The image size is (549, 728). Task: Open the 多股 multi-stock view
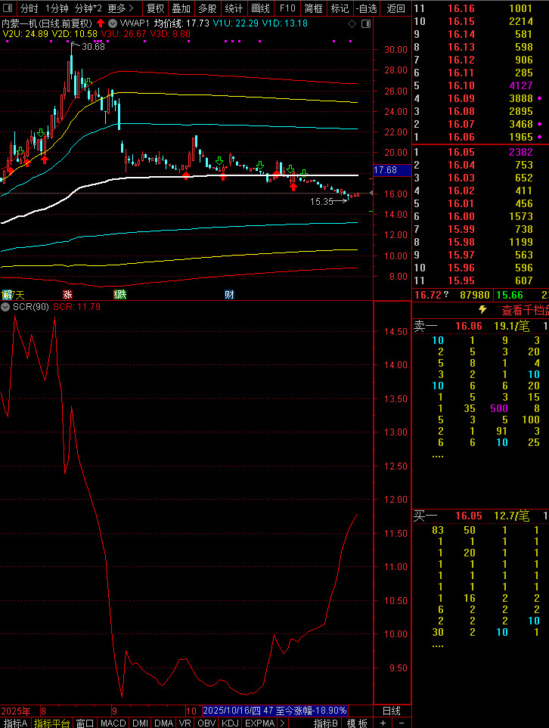pos(207,8)
